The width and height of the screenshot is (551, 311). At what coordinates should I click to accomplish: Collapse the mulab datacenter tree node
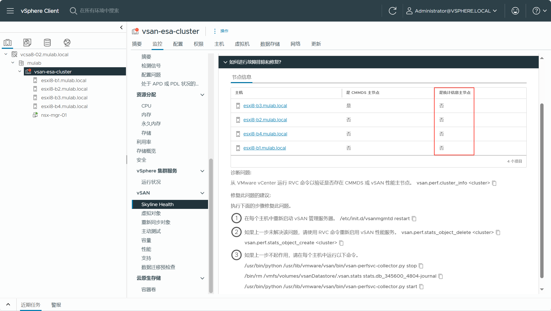click(13, 63)
